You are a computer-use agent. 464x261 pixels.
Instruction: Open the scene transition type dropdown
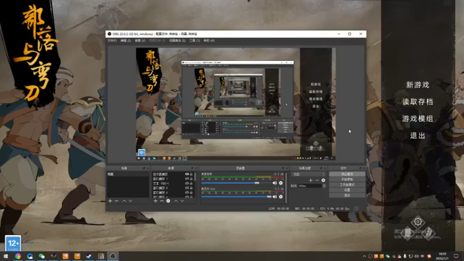(x=308, y=175)
